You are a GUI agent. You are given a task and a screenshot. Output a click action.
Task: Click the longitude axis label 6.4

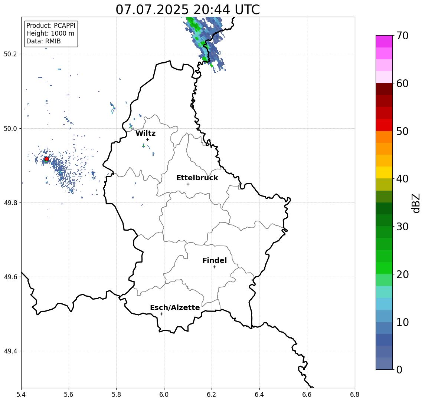(x=259, y=395)
